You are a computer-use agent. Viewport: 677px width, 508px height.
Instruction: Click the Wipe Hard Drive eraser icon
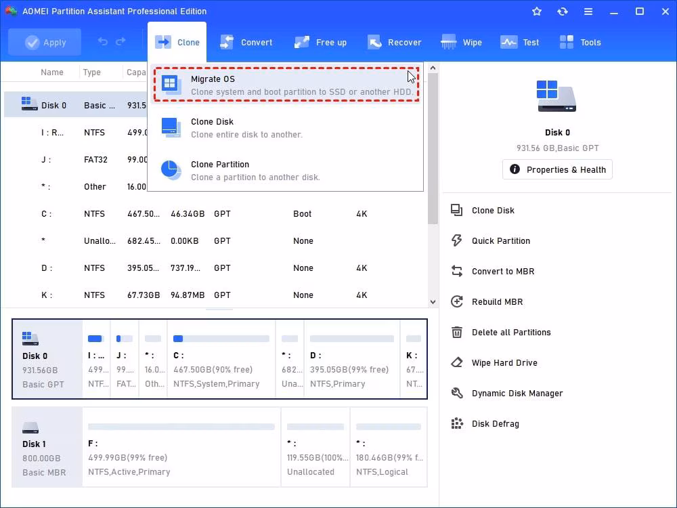click(x=457, y=363)
